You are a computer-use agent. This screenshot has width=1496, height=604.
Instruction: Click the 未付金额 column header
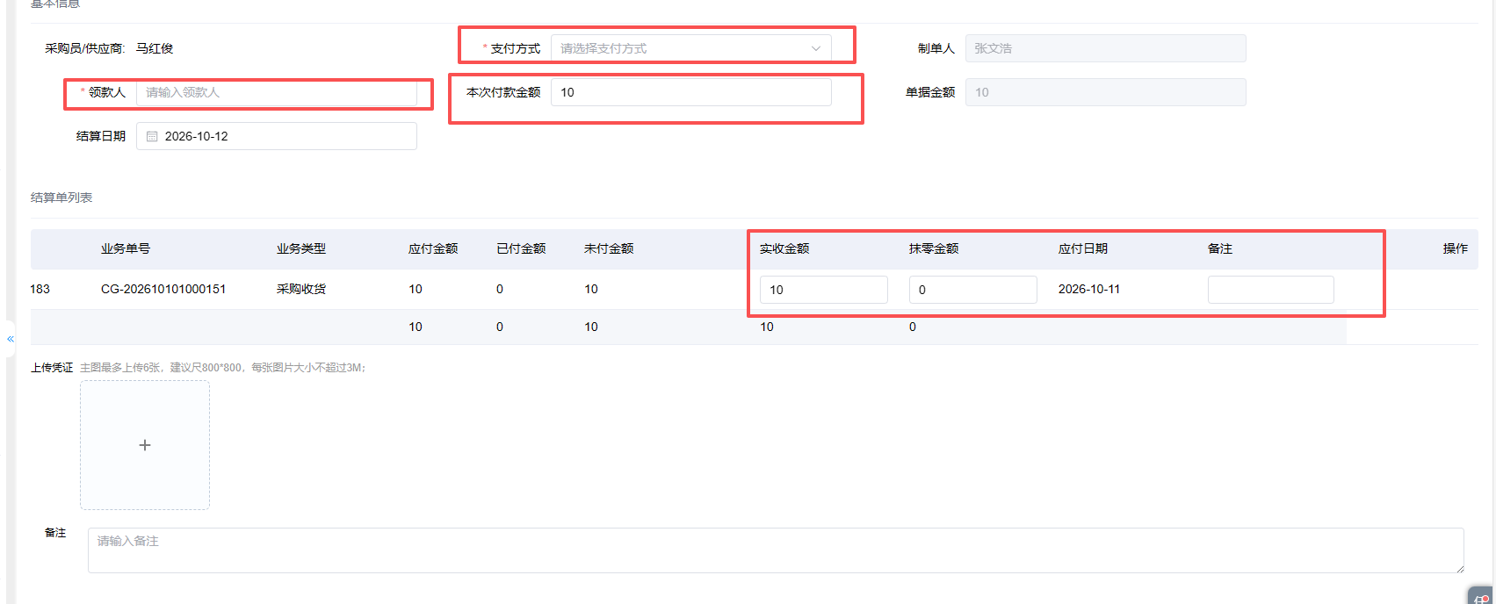tap(609, 248)
